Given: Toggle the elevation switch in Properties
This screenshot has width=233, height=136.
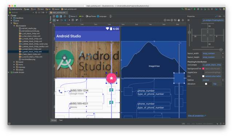Looking at the screenshot, I should click(x=206, y=84).
